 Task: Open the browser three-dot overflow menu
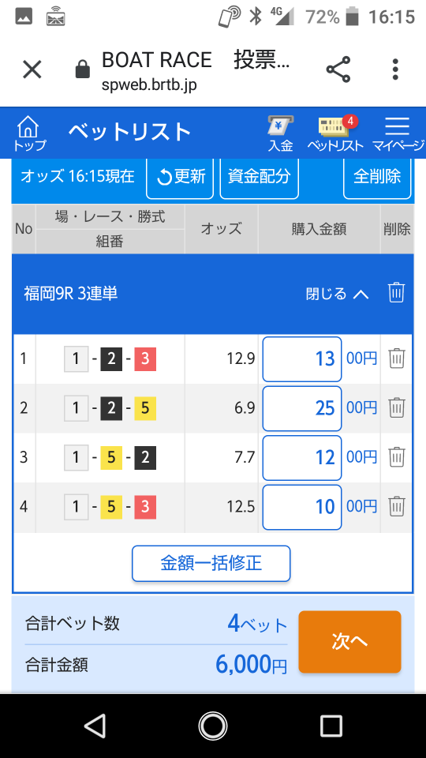coord(395,69)
